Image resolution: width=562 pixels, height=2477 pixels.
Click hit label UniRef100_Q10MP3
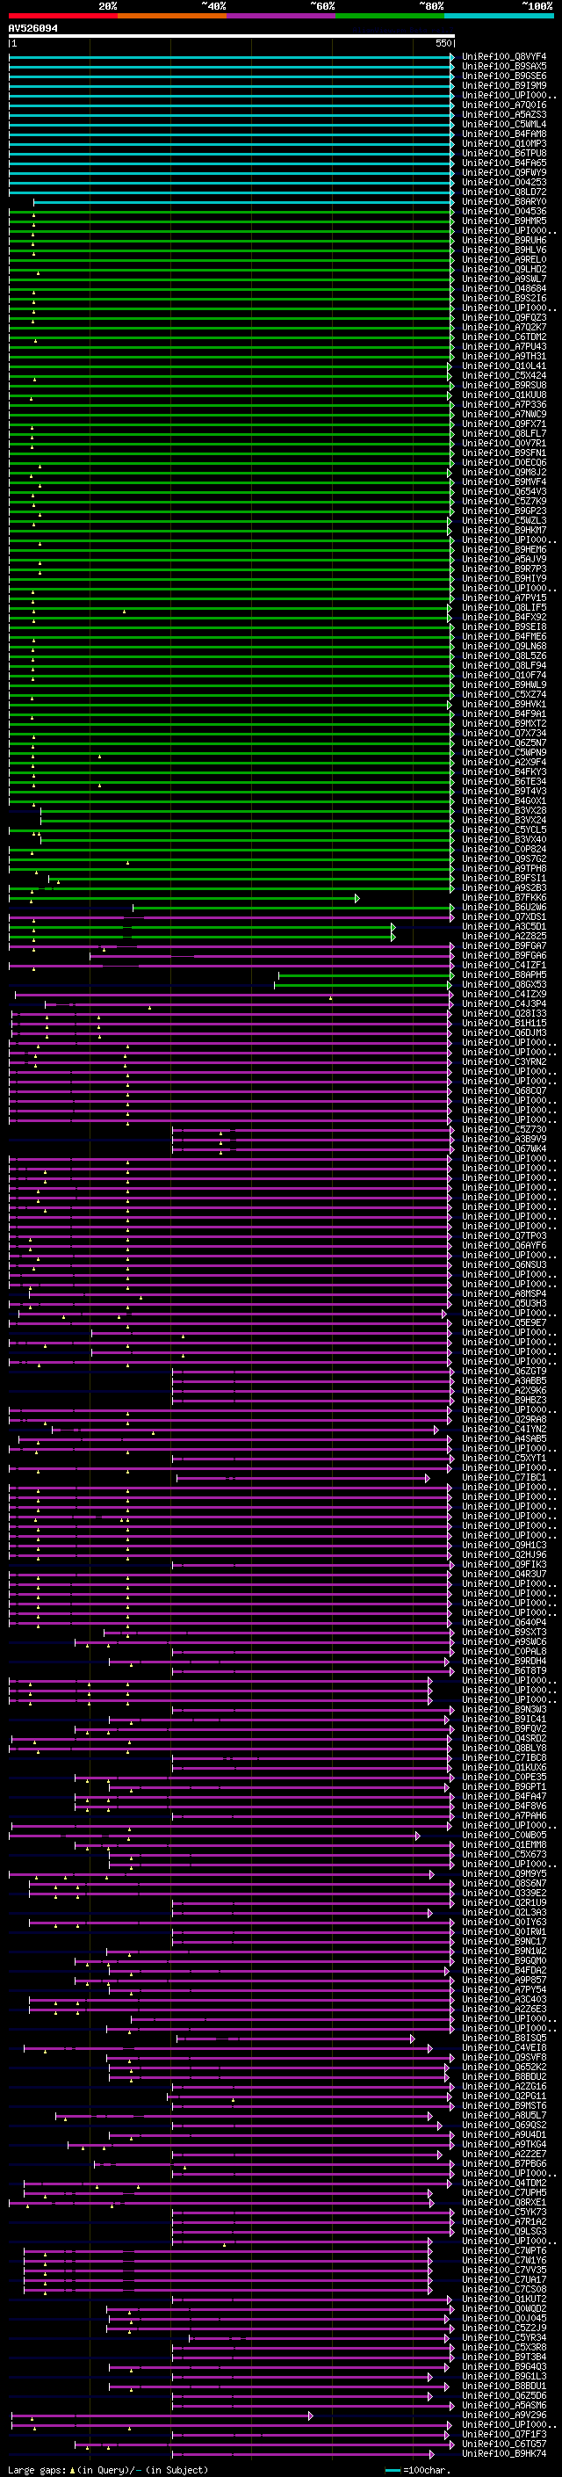point(504,143)
